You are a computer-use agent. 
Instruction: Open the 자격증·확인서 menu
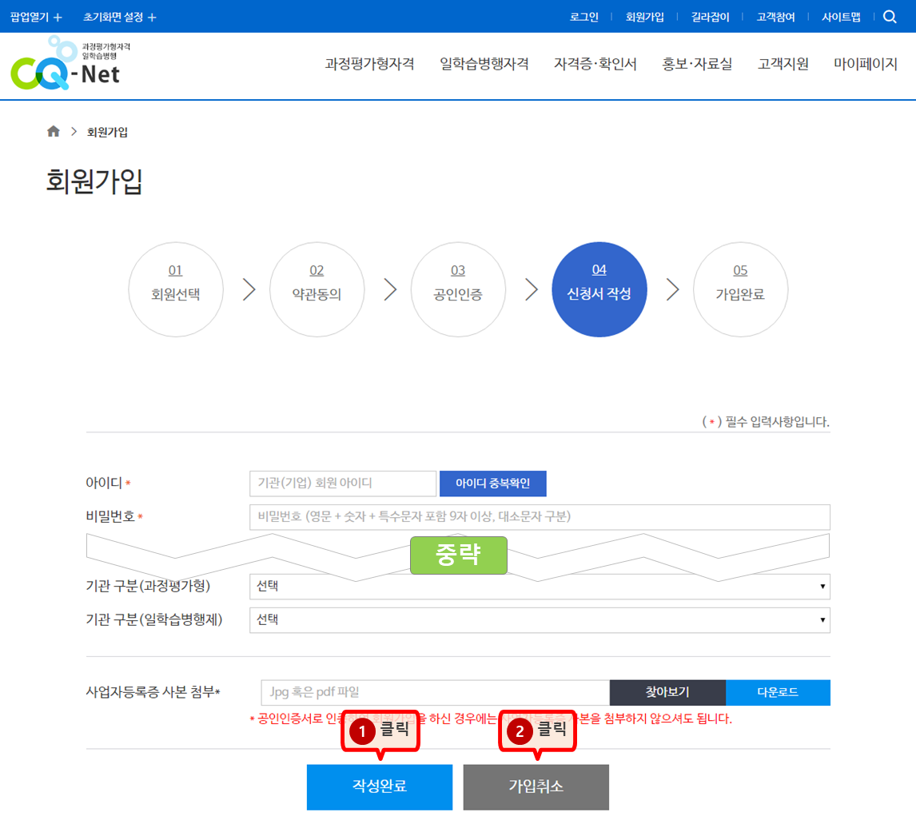click(x=595, y=64)
